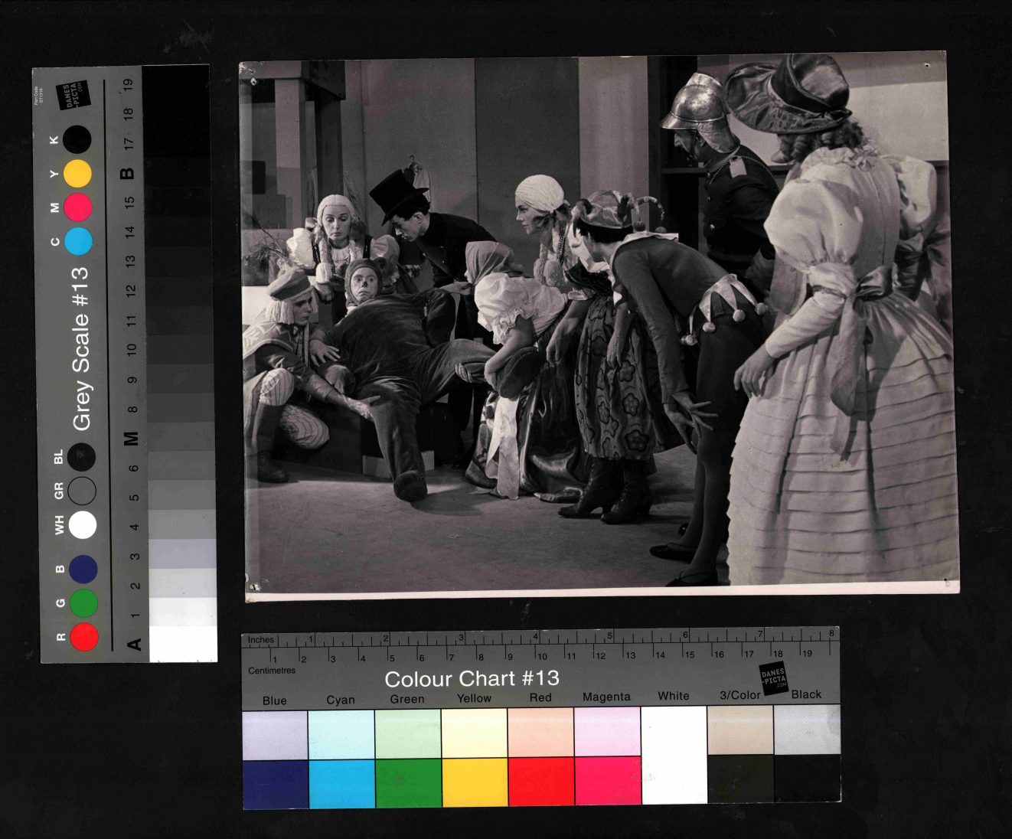1012x839 pixels.
Task: Click the top hat of the man in the photograph
Action: coord(397,194)
